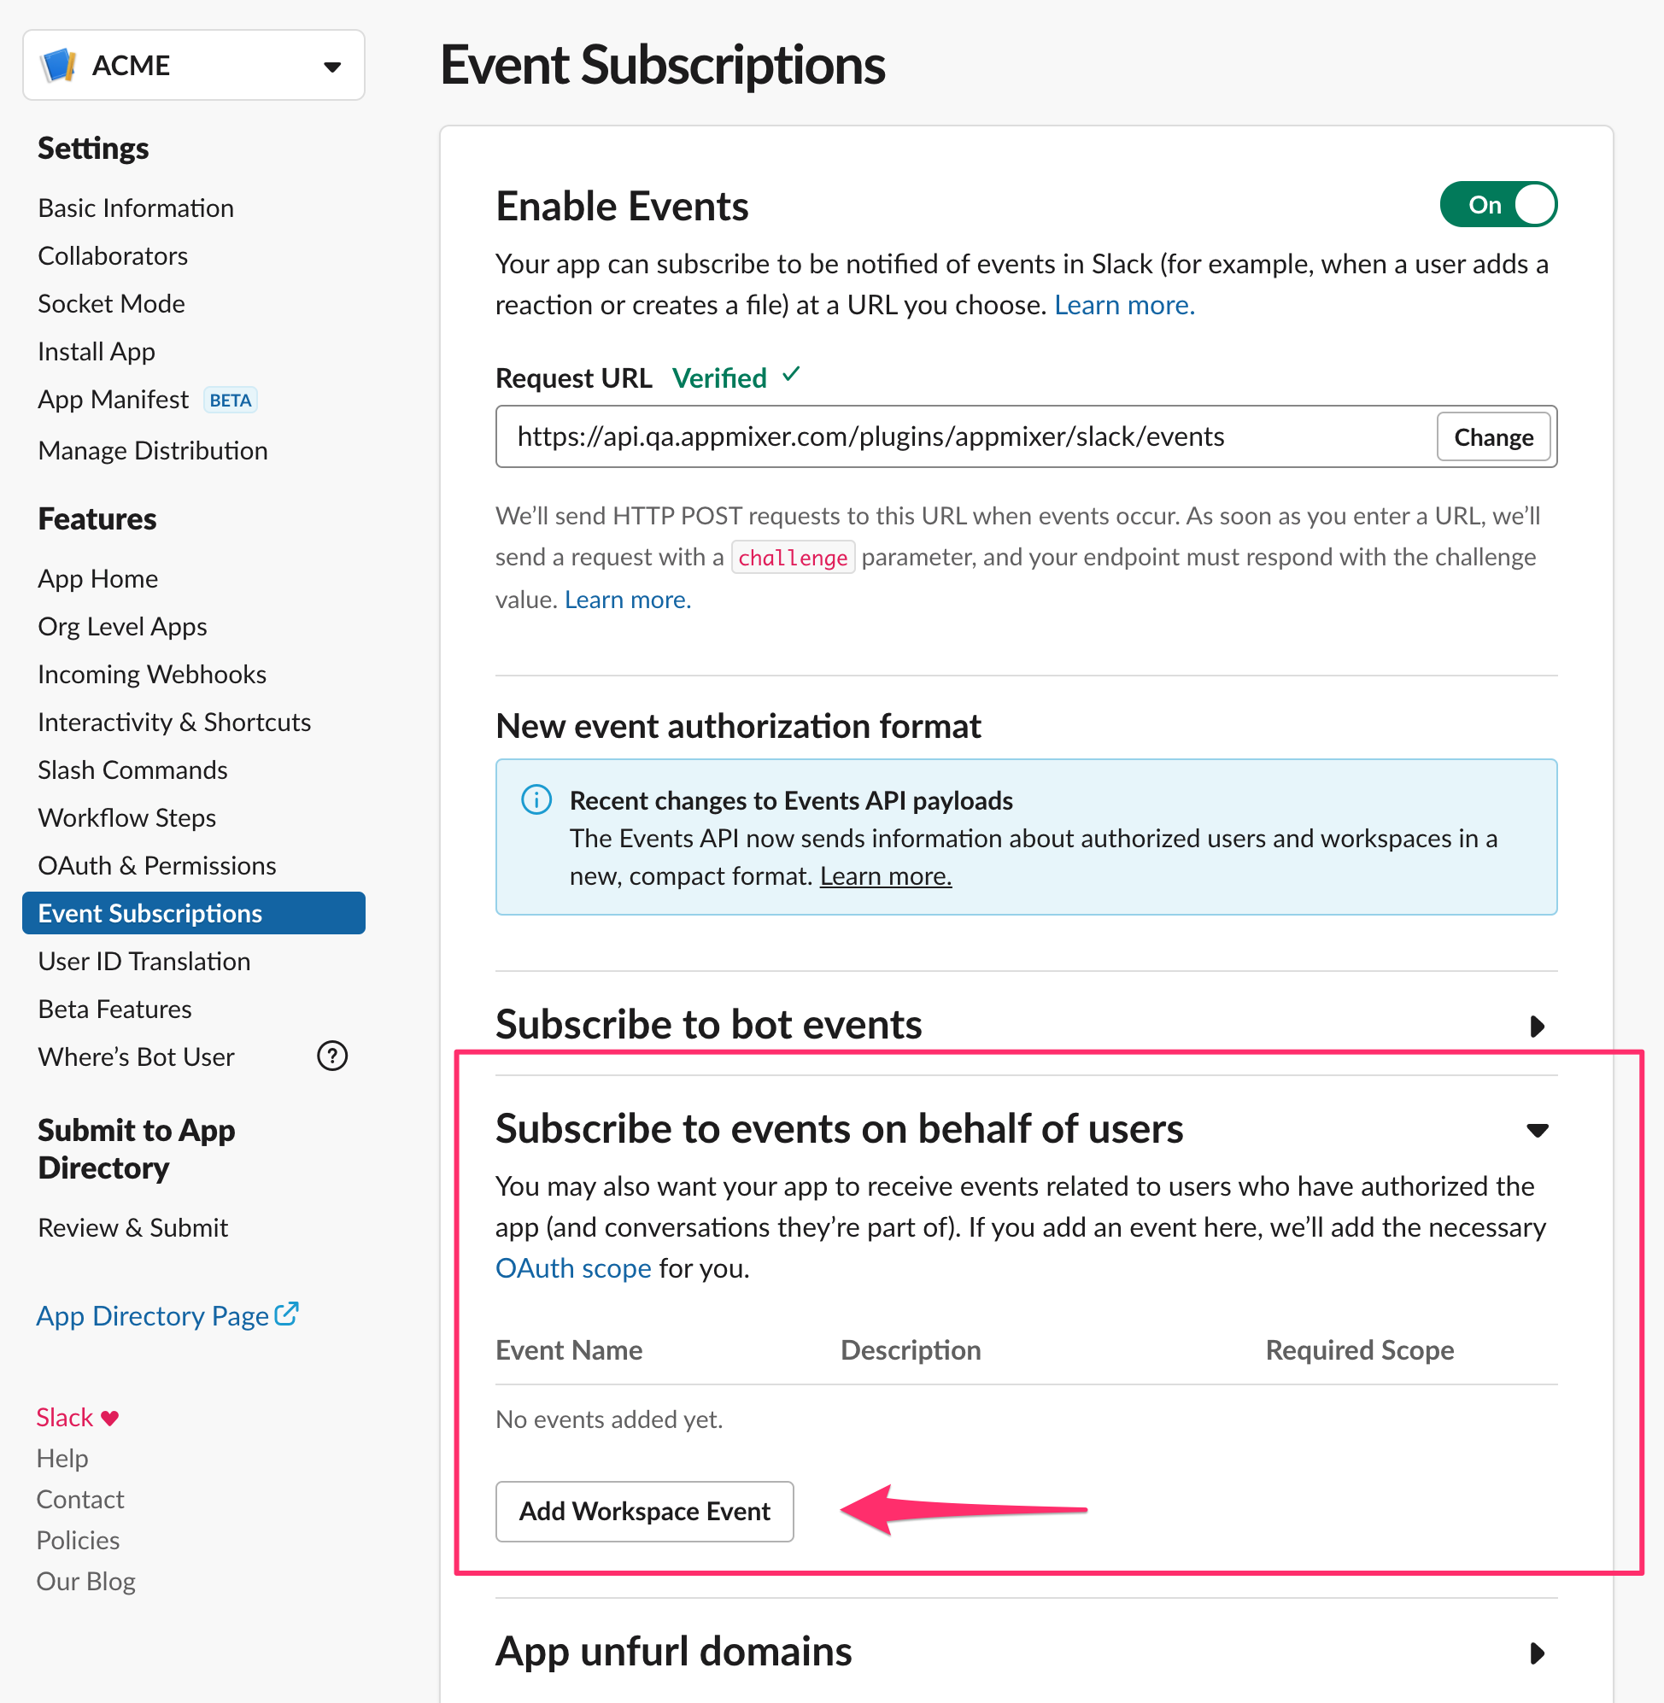
Task: Expand Subscribe to bot events section
Action: pyautogui.click(x=1538, y=1026)
